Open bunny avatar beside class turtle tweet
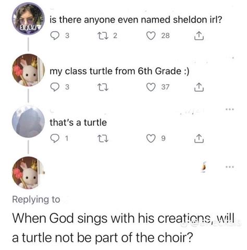The image size is (247, 250). point(28,70)
